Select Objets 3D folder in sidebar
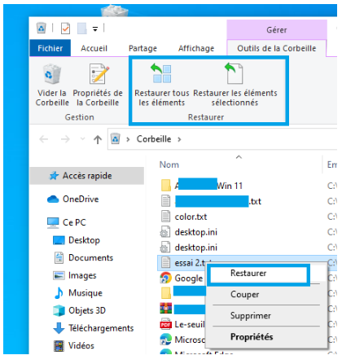 pyautogui.click(x=80, y=311)
